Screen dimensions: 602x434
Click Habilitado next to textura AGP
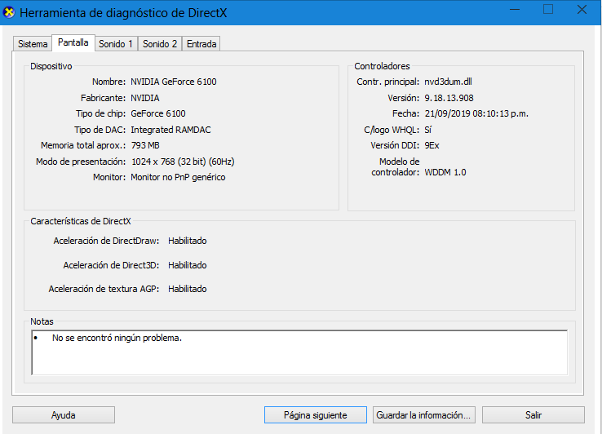(x=188, y=290)
